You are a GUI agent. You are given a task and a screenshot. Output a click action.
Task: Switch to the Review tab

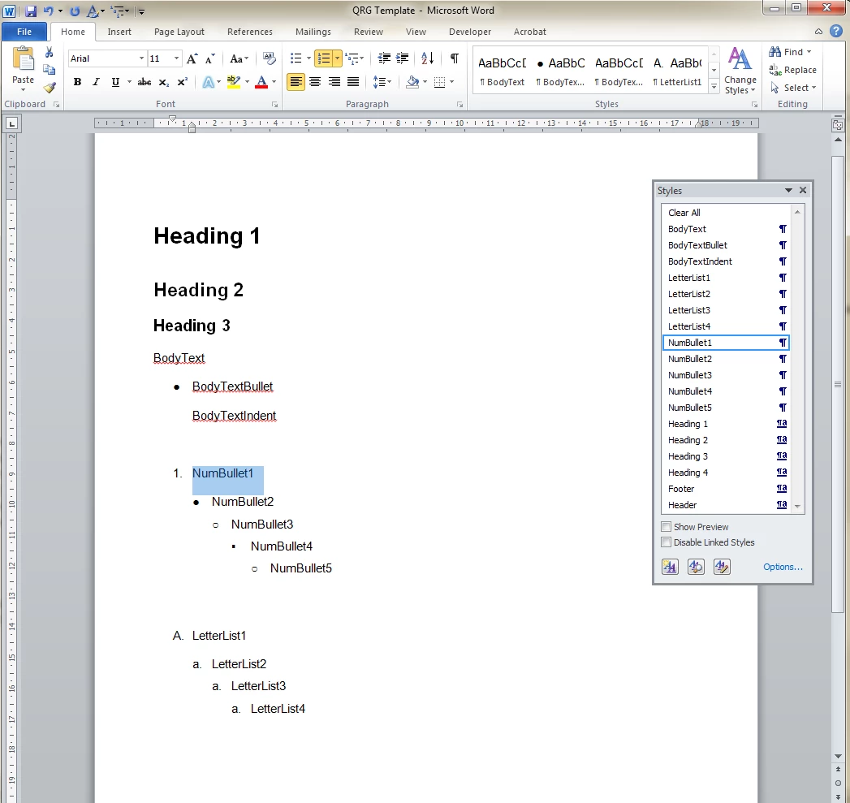pyautogui.click(x=369, y=32)
